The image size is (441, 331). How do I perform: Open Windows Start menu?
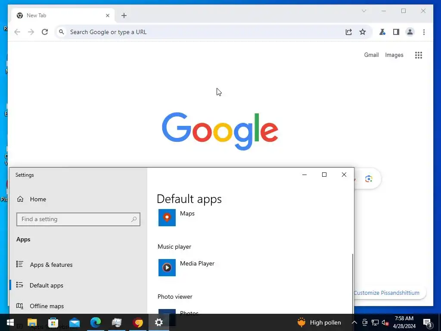pos(10,322)
